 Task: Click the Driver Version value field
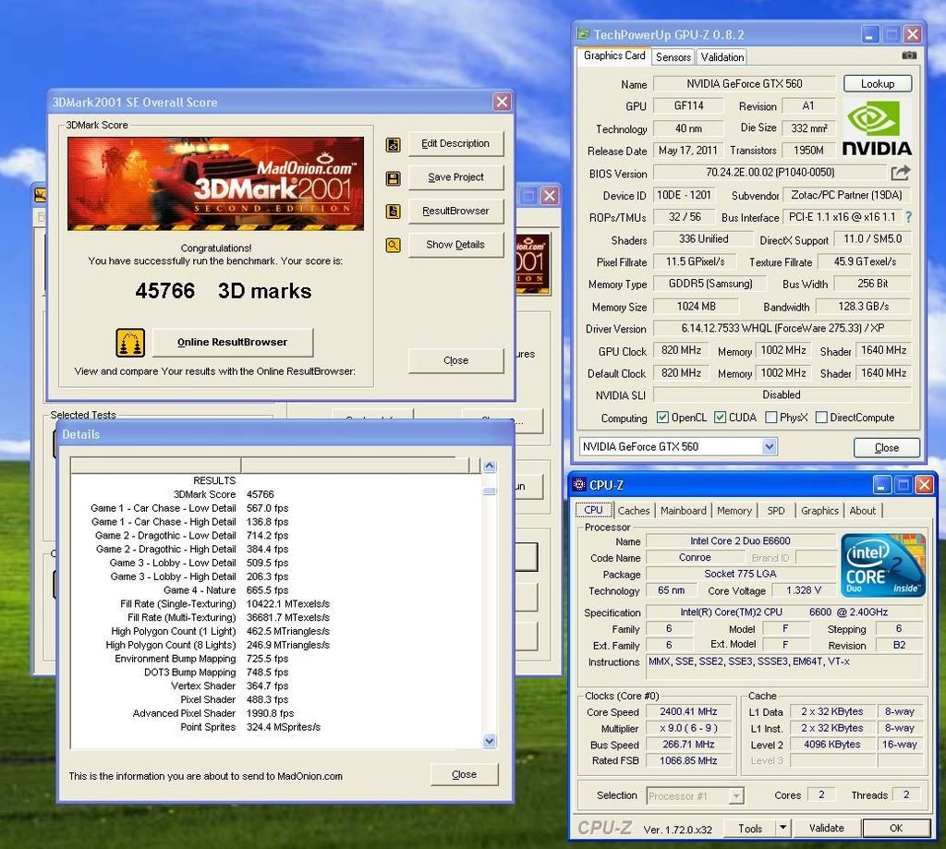point(782,328)
